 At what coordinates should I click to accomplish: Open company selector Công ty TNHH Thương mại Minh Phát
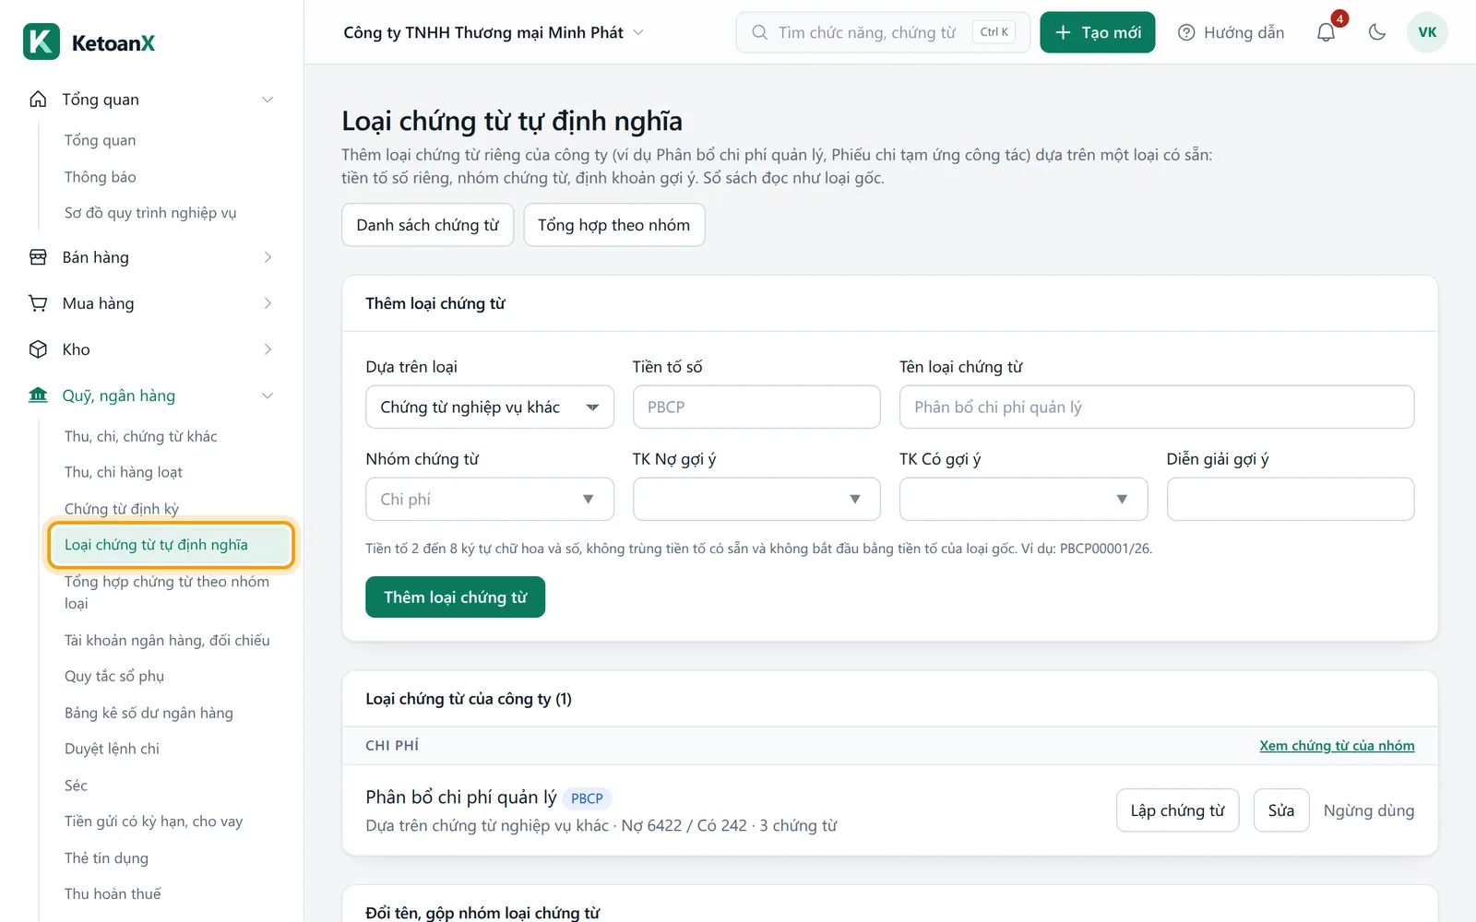pos(494,32)
